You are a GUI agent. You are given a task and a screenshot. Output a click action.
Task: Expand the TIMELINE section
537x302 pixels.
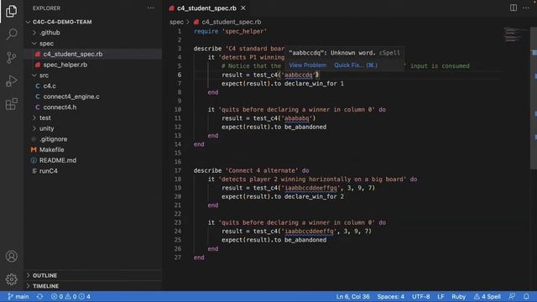click(93, 286)
